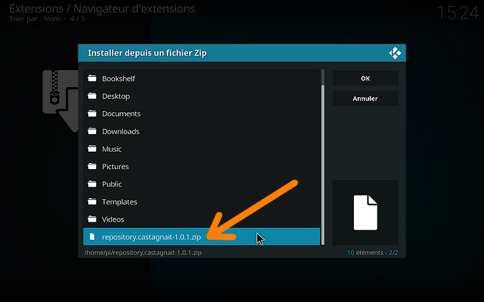Select the Videos folder icon
Viewport: 484px width, 302px height.
(92, 219)
